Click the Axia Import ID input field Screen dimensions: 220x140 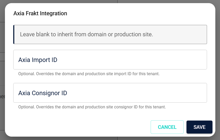pyautogui.click(x=110, y=60)
